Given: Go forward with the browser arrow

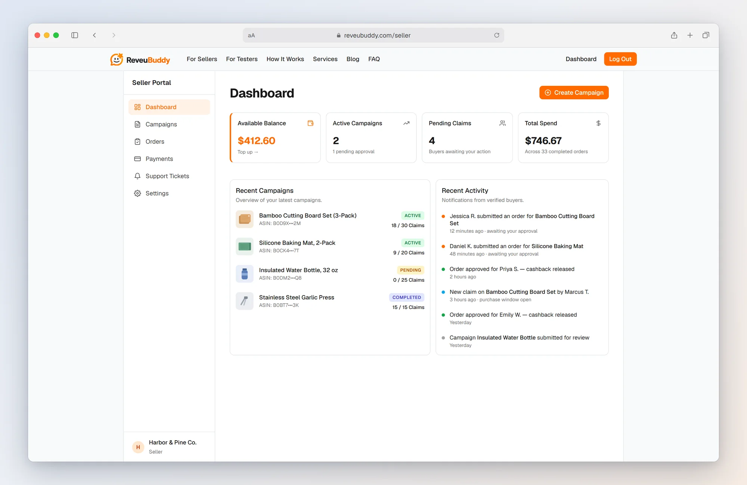Looking at the screenshot, I should coord(114,35).
